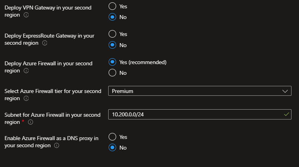View info tooltip for DNS proxy setting

click(56, 146)
